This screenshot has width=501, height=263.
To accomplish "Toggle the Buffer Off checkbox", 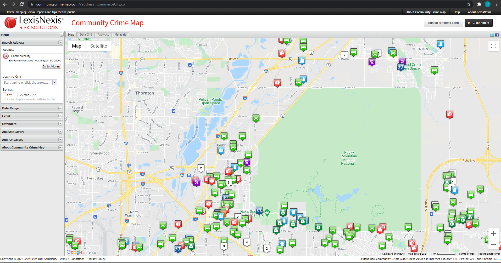I will click(x=4, y=94).
